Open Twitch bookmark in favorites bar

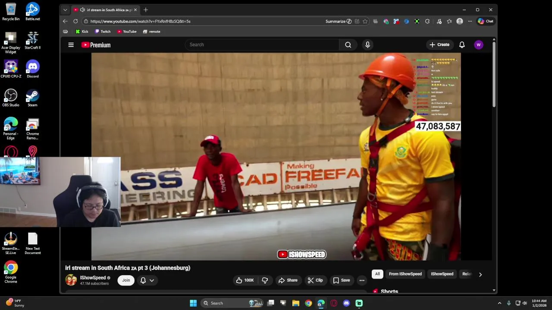[x=103, y=31]
